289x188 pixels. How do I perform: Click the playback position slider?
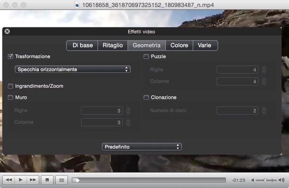coord(149,180)
